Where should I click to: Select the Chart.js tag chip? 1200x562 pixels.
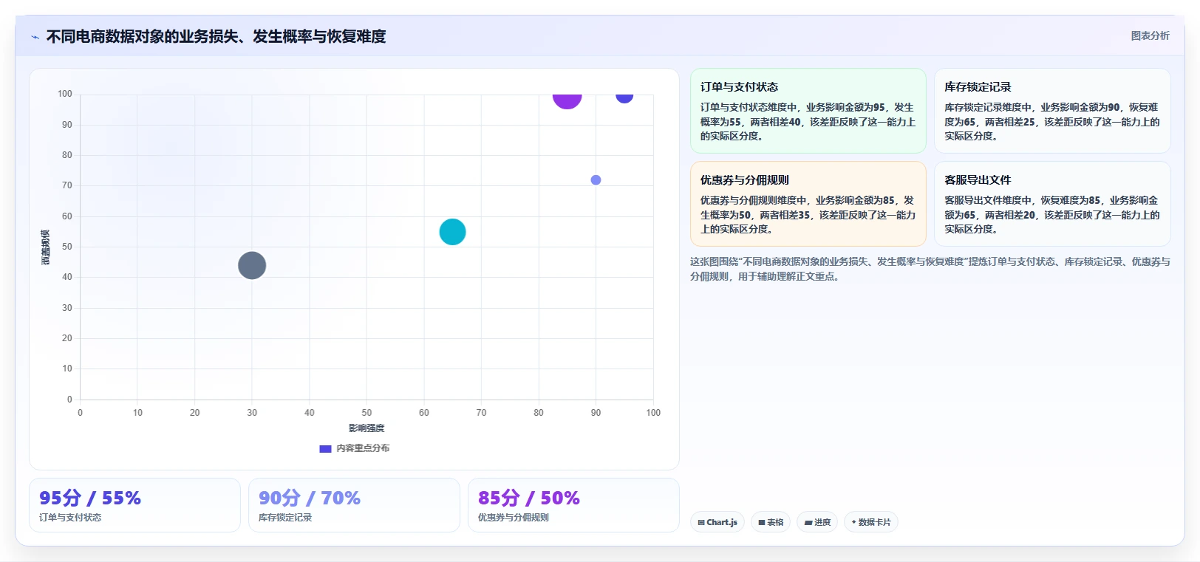717,522
